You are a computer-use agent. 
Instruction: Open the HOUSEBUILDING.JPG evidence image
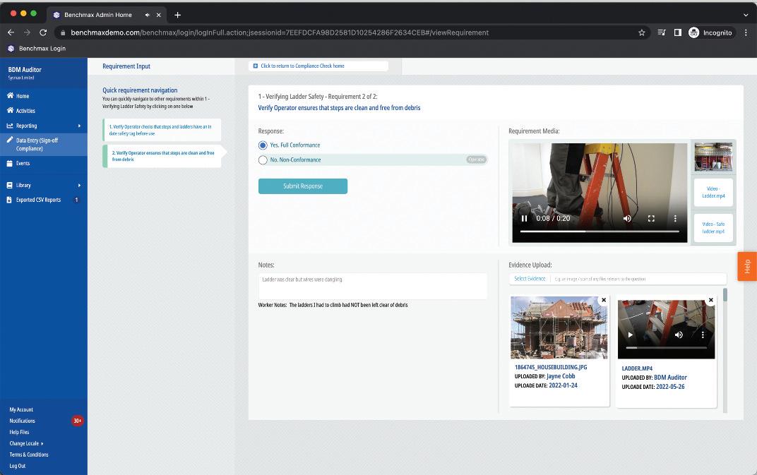(x=559, y=327)
